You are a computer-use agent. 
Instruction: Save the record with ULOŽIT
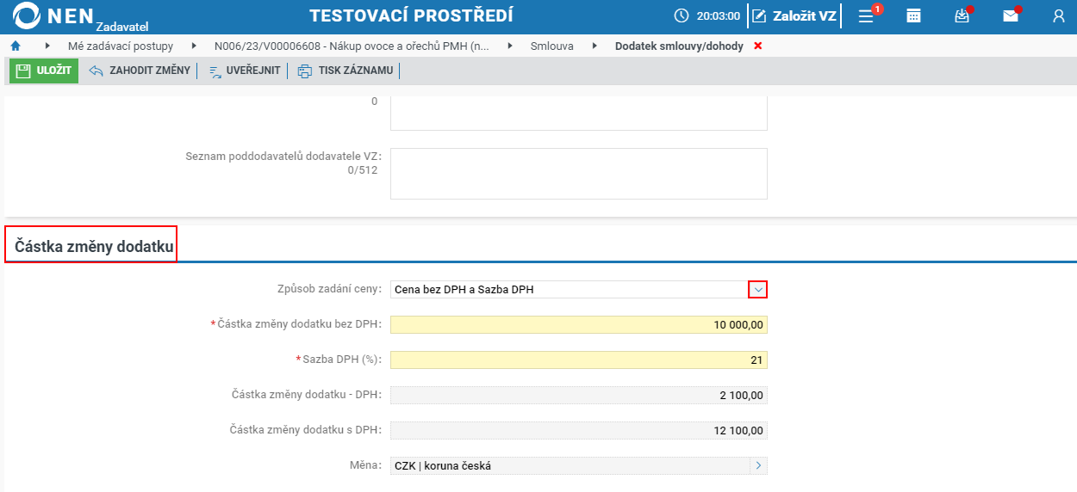[44, 71]
